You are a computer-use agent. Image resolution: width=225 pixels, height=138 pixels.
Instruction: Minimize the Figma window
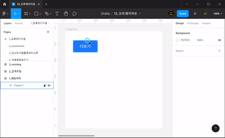[198, 4]
